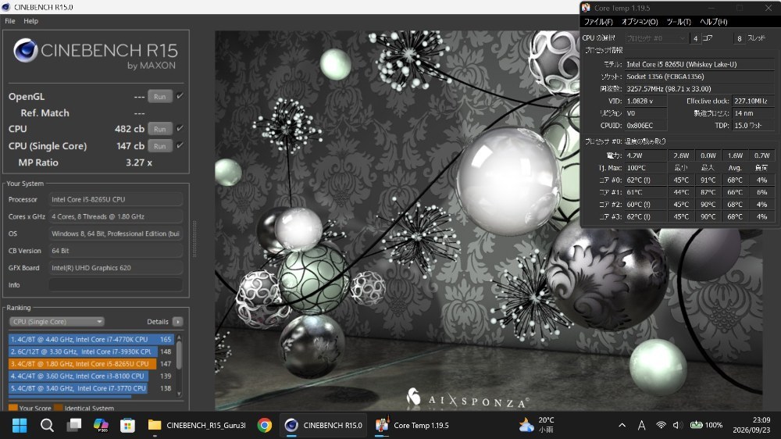Click Core #1 temperature 61°C in Core Temp
Image resolution: width=781 pixels, height=439 pixels.
point(646,192)
